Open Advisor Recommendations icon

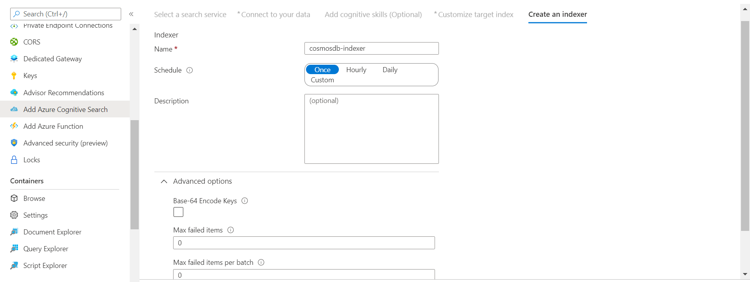click(x=14, y=92)
